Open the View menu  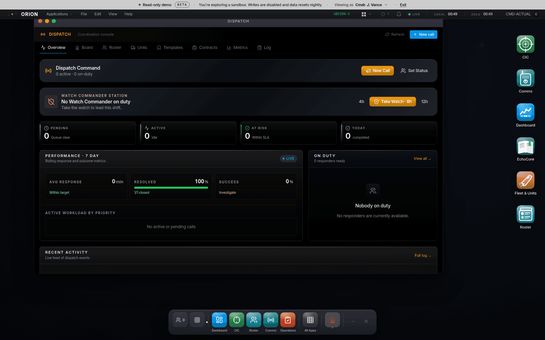113,14
